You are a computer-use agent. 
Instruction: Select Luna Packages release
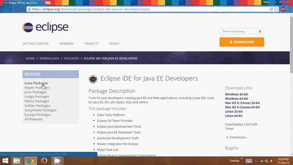click(36, 83)
